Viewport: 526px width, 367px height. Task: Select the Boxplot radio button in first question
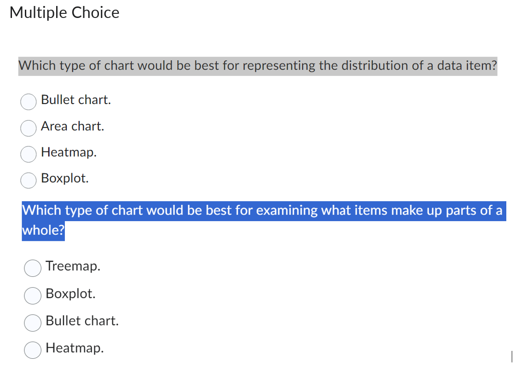pyautogui.click(x=28, y=181)
